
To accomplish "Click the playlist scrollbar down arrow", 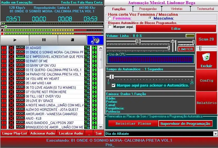I will pyautogui.click(x=101, y=127).
